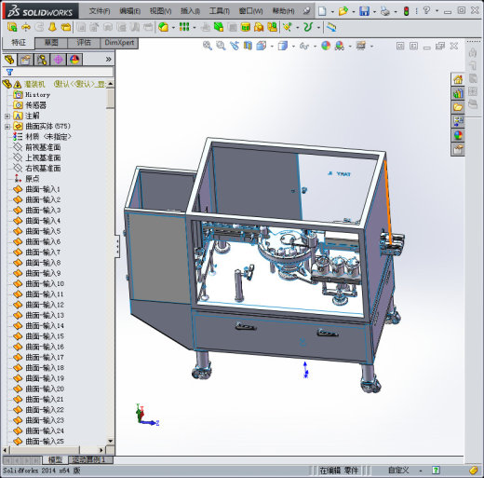Open the ConfigurationManager tab icon
484x478 pixels.
42,60
